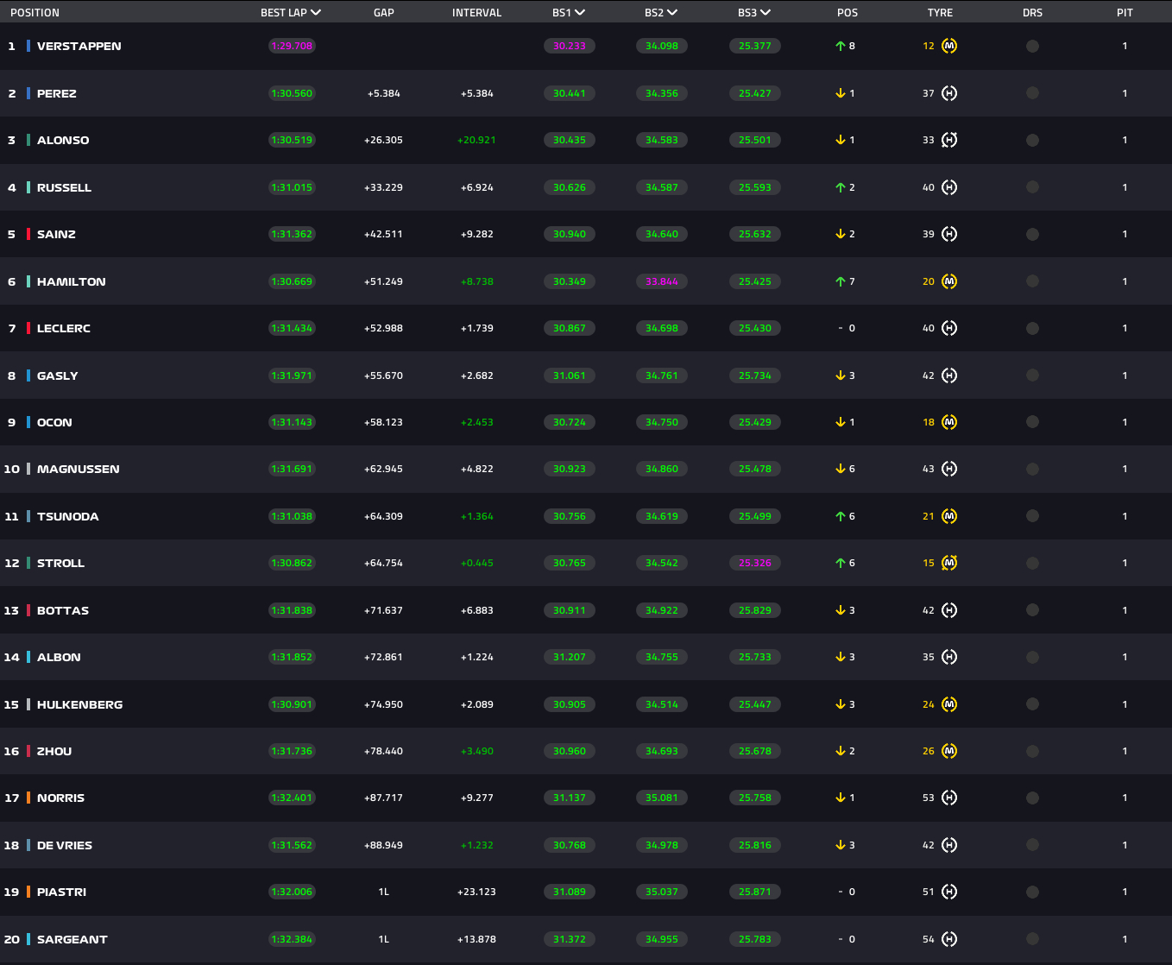Viewport: 1172px width, 965px height.
Task: Click Perez's best lap 1:30.560
Action: (292, 93)
